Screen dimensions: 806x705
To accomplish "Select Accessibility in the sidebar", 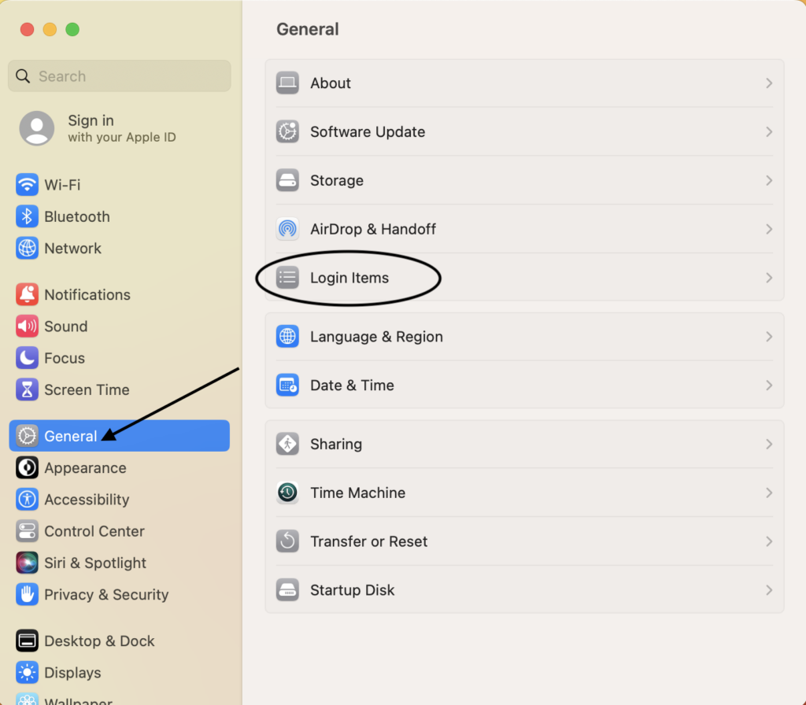I will tap(87, 500).
